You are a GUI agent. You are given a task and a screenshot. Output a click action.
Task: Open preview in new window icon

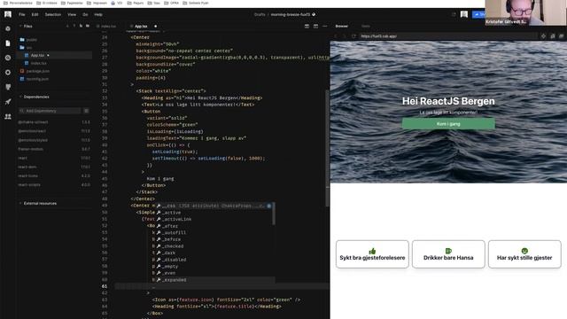click(553, 36)
